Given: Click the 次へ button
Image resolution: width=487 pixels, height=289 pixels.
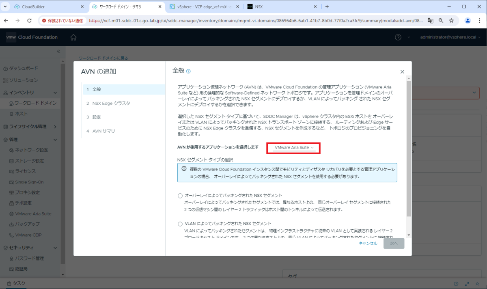Looking at the screenshot, I should [x=394, y=244].
